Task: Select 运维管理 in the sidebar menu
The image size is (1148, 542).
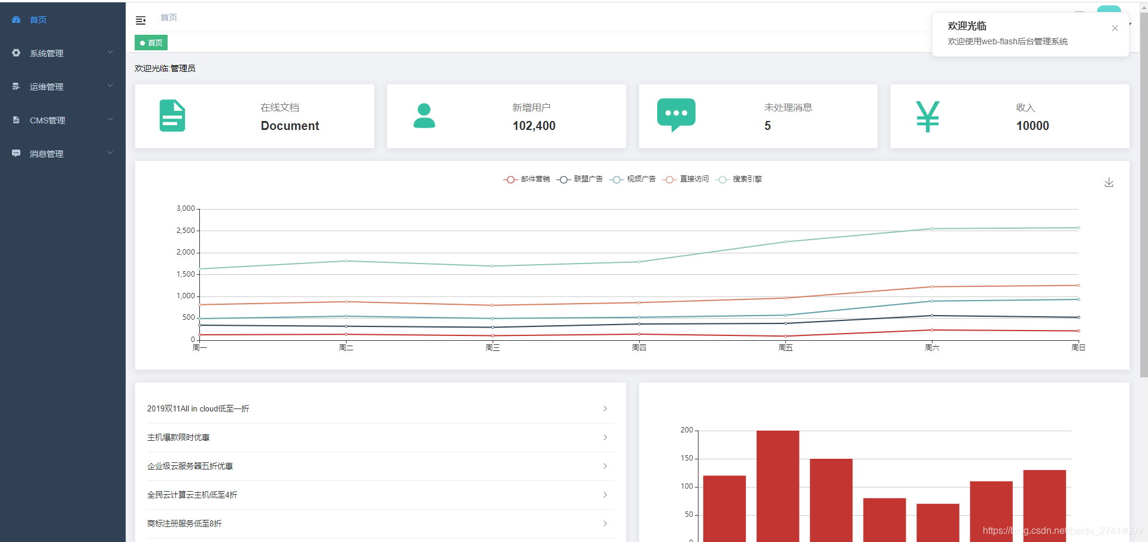Action: pos(63,87)
